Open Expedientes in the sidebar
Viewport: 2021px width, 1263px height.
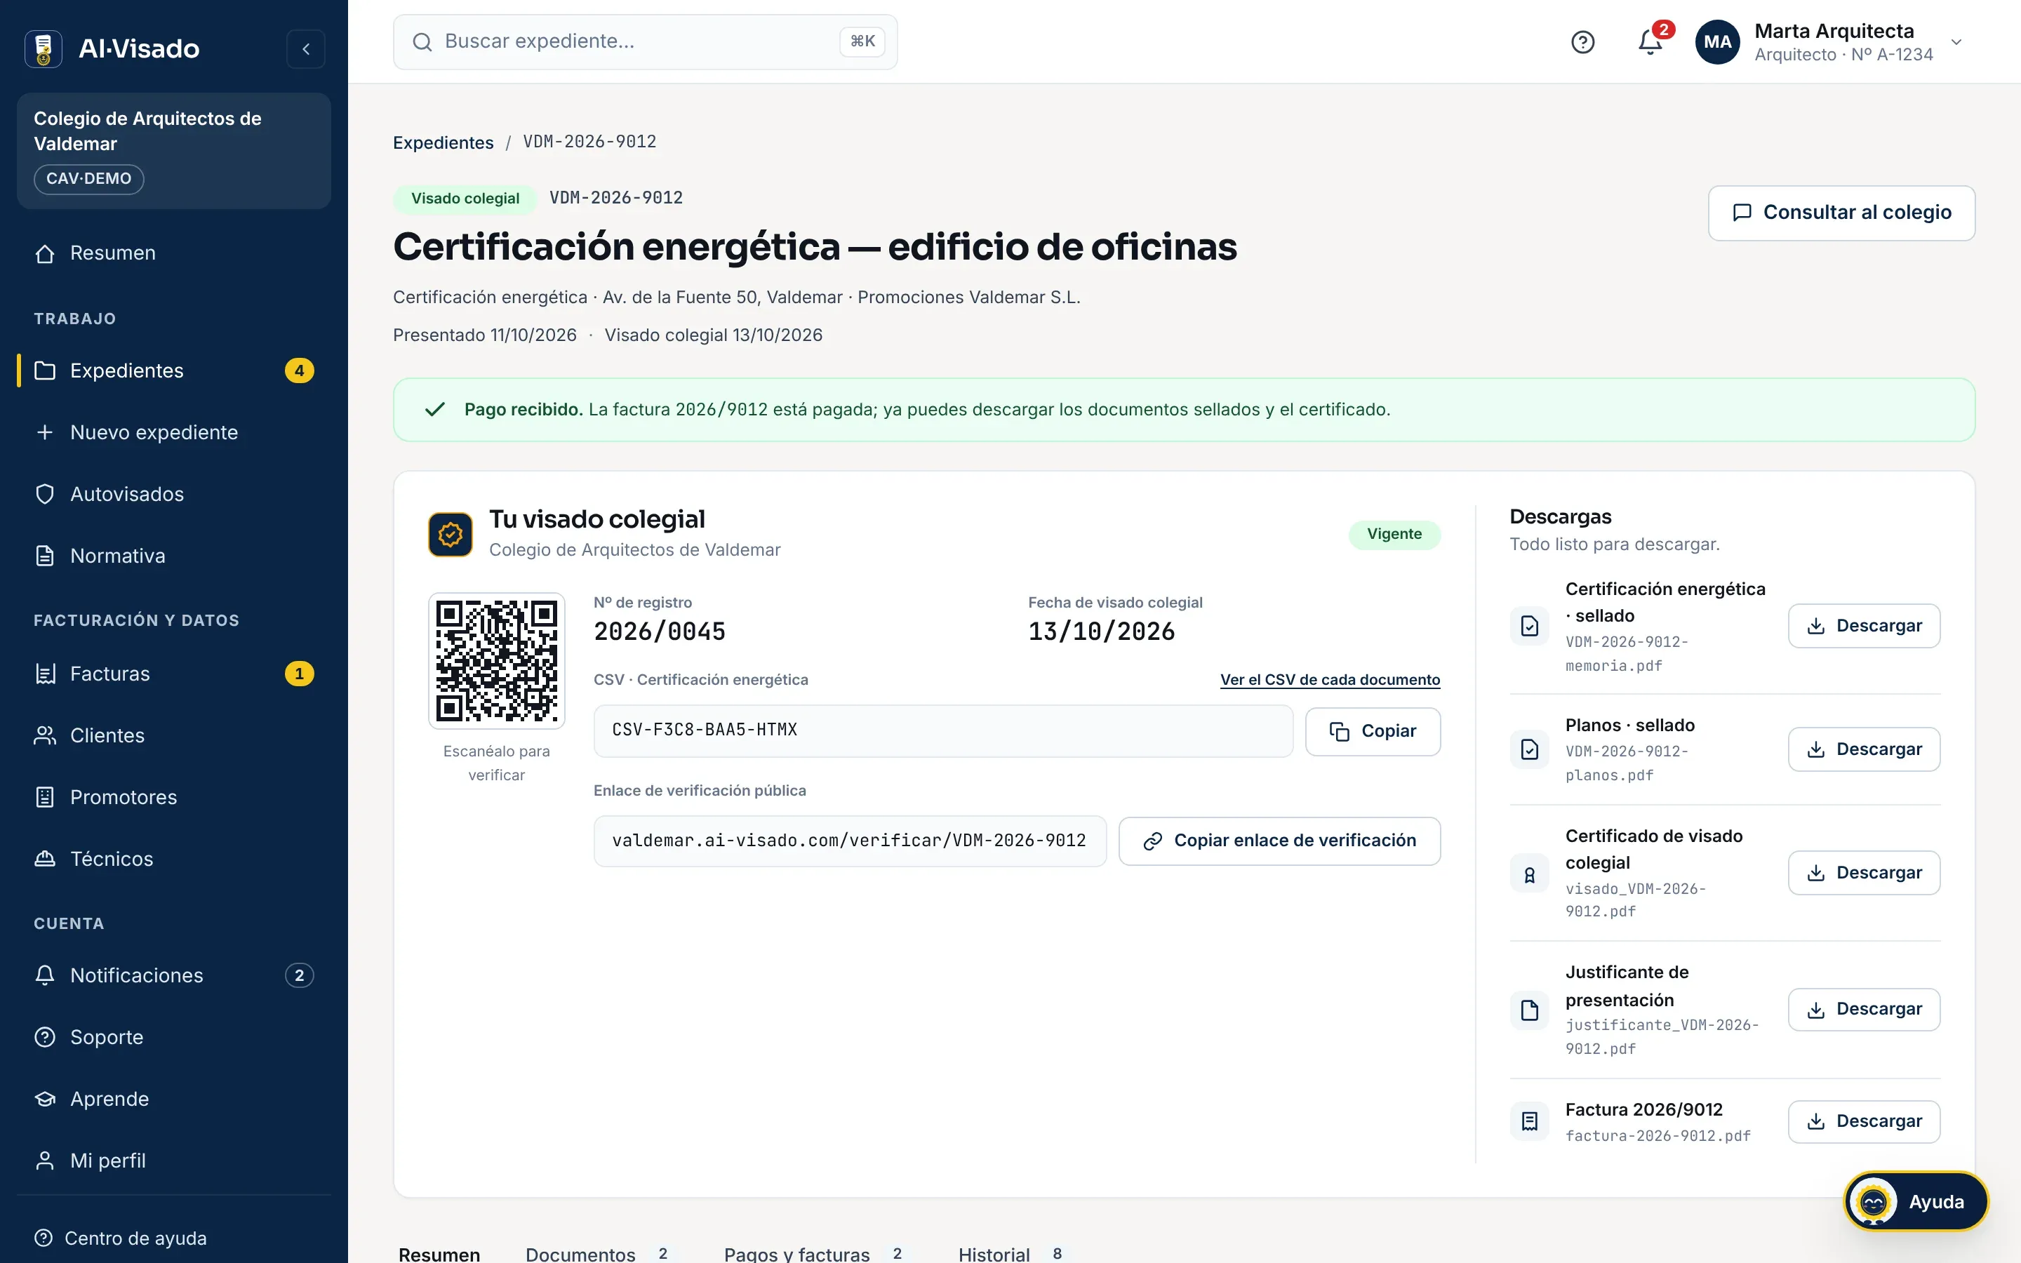pyautogui.click(x=174, y=371)
